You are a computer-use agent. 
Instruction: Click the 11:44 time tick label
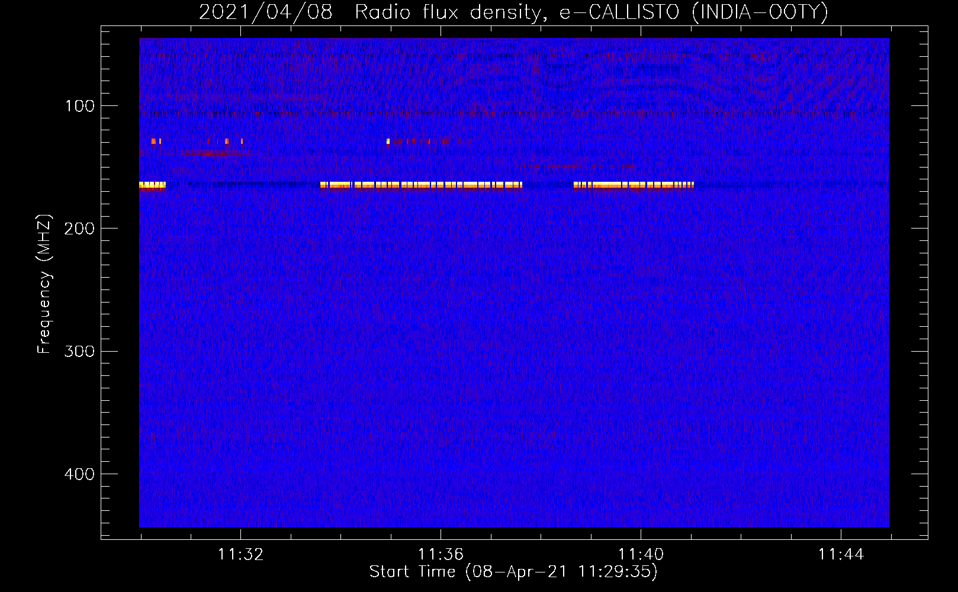point(841,555)
